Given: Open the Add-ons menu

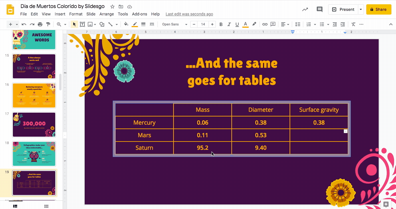Looking at the screenshot, I should tap(140, 14).
